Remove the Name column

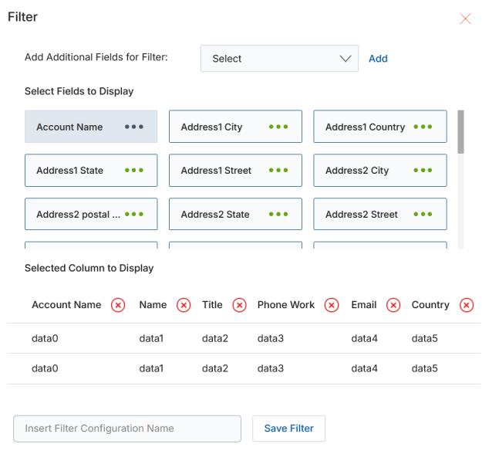pos(184,305)
